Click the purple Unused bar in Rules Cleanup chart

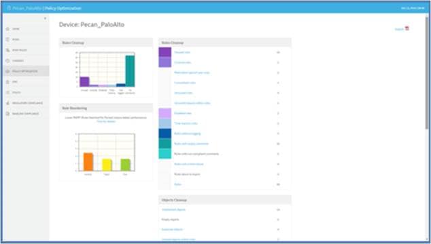pos(84,82)
